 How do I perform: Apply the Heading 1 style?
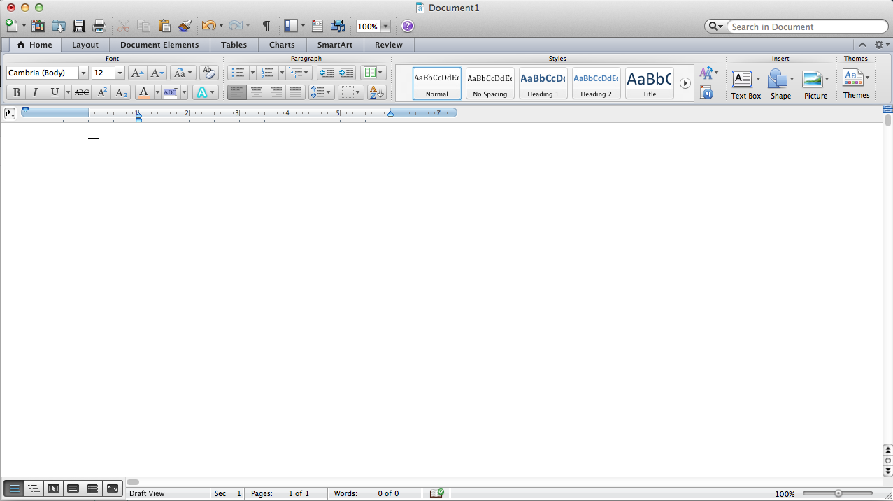pyautogui.click(x=543, y=83)
